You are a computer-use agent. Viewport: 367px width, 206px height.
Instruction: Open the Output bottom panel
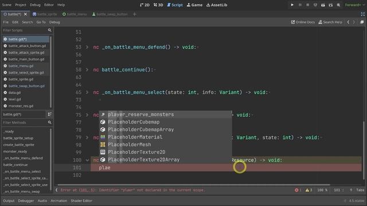click(9, 201)
